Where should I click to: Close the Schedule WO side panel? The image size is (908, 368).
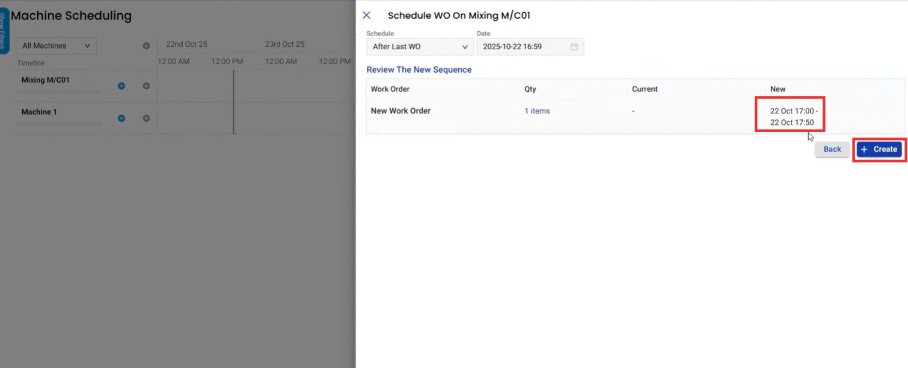[x=366, y=16]
